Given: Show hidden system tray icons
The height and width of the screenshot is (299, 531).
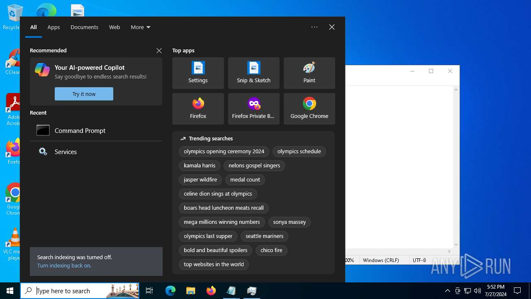Looking at the screenshot, I should click(x=447, y=291).
